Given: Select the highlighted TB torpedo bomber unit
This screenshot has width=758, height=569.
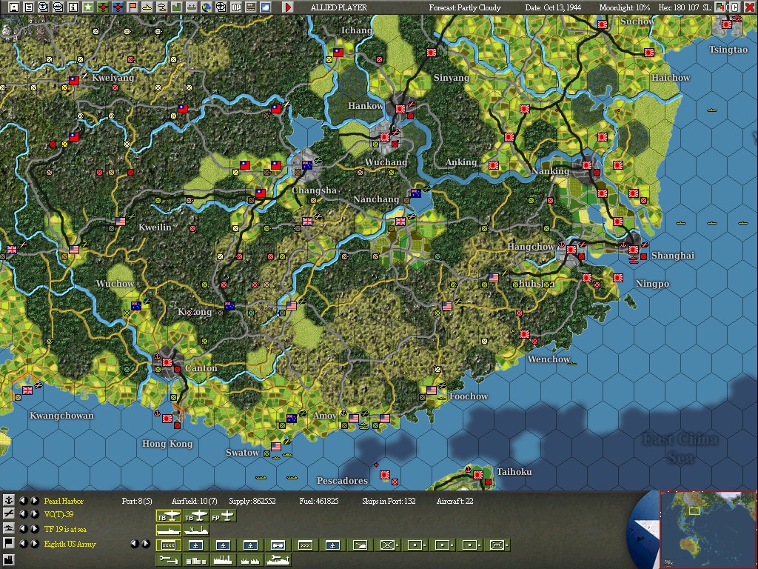Looking at the screenshot, I should click(168, 516).
